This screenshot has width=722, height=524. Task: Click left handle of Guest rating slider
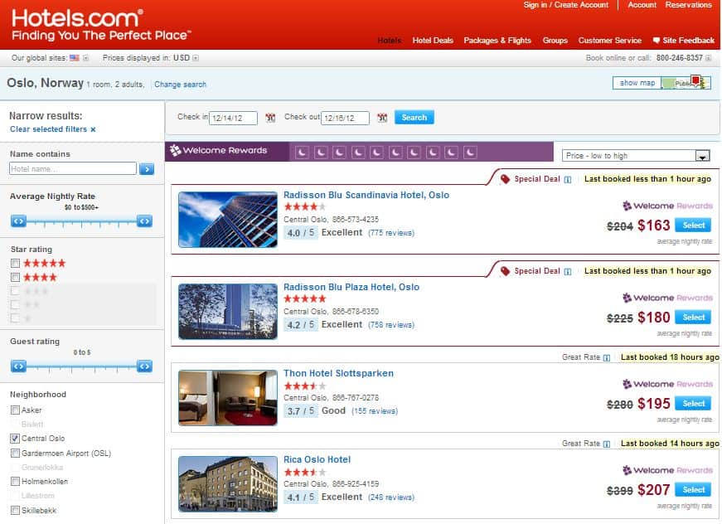18,366
